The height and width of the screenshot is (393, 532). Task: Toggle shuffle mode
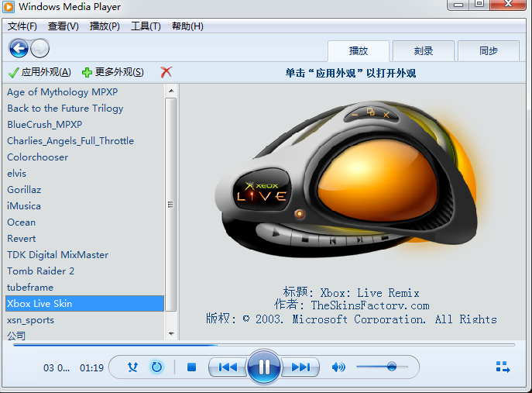132,367
